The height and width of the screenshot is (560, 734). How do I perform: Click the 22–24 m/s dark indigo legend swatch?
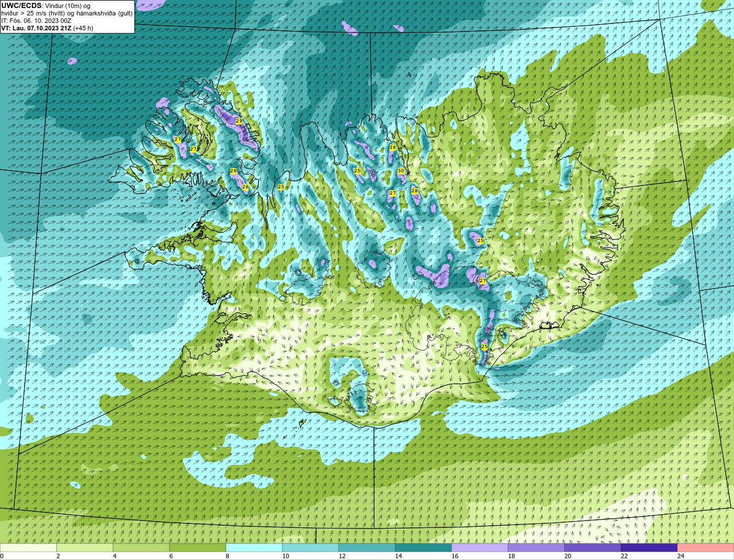(x=649, y=547)
